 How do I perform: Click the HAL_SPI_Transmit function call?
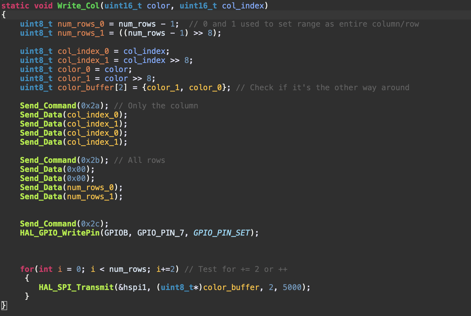tap(76, 287)
